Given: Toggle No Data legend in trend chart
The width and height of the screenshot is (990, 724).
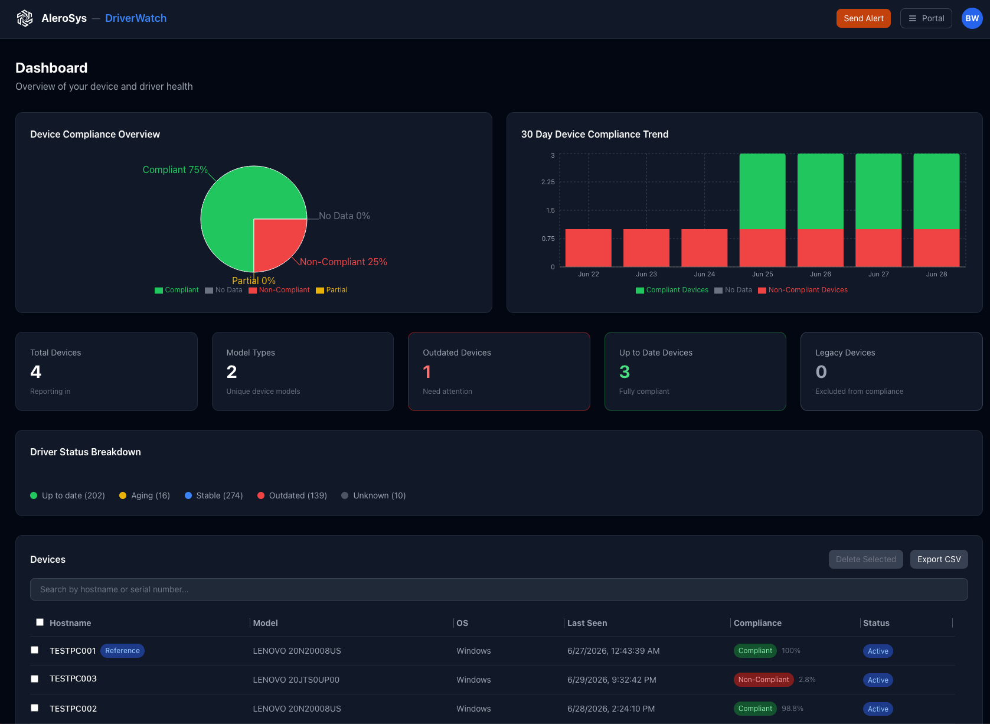Looking at the screenshot, I should [x=733, y=290].
